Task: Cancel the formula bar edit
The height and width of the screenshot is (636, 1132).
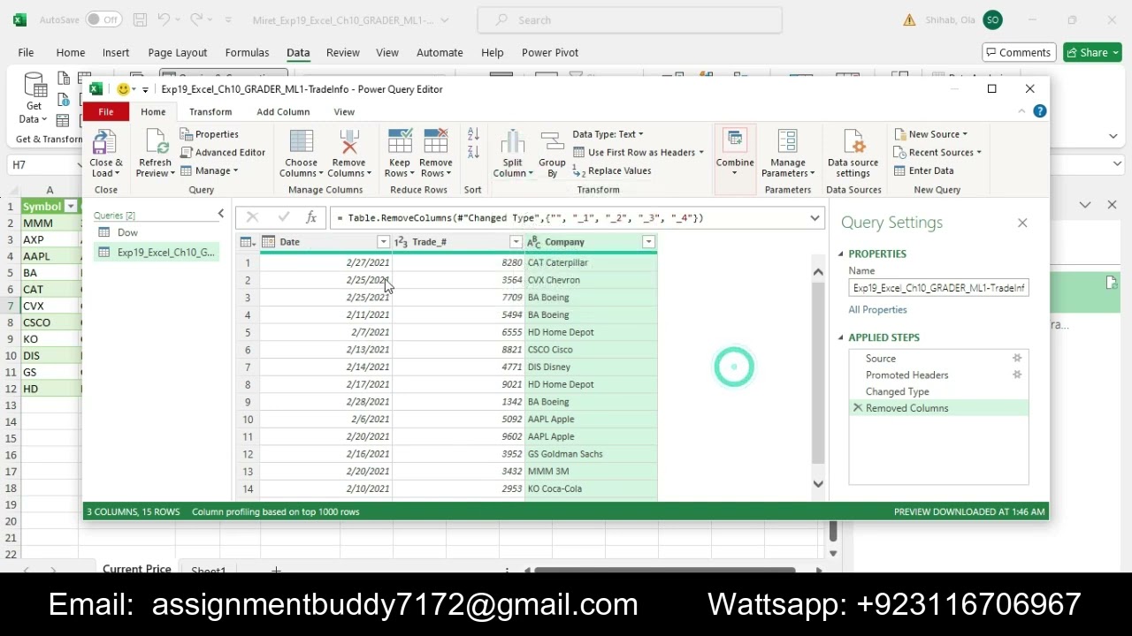Action: click(x=252, y=217)
